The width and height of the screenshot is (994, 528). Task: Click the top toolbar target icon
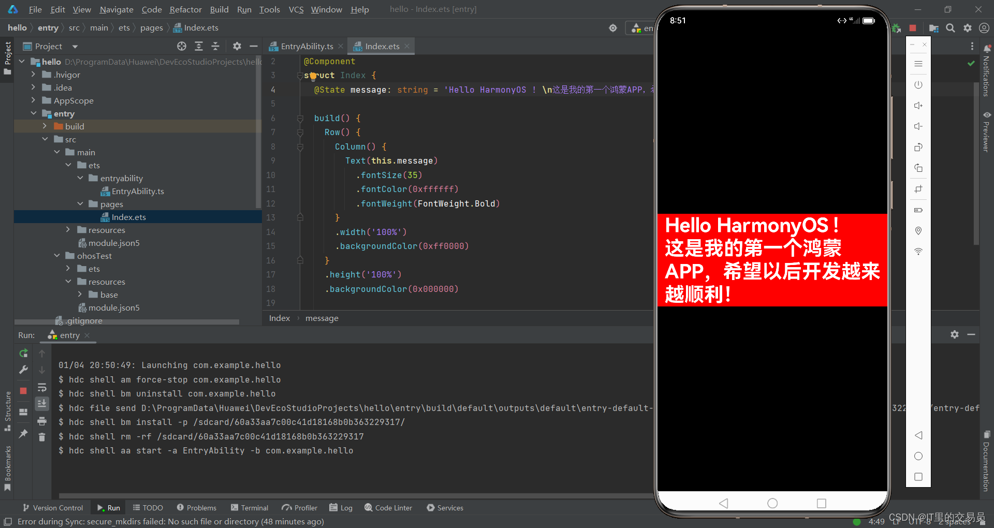pos(613,28)
